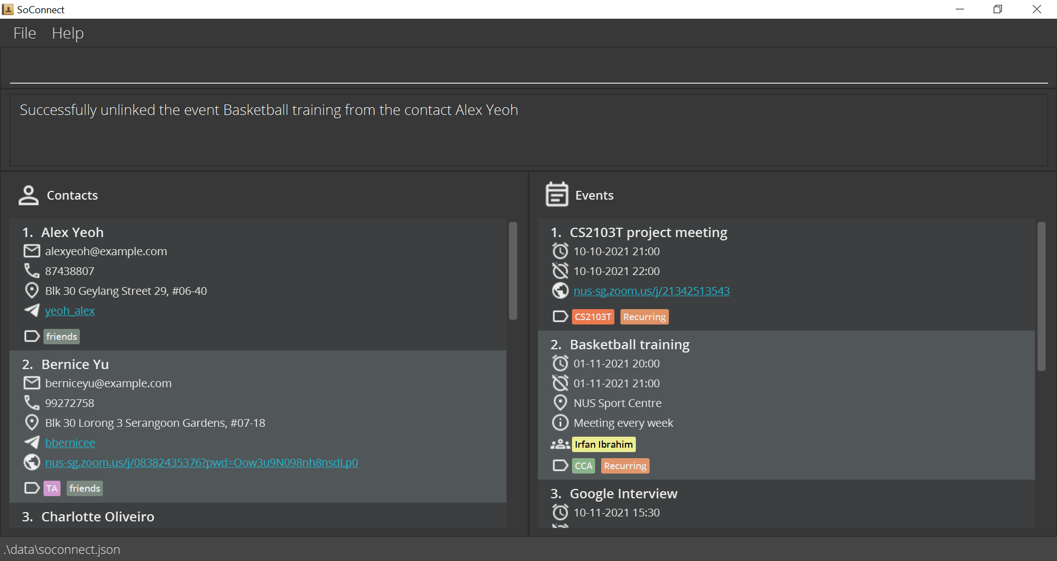Viewport: 1057px width, 561px height.
Task: Click the purple TA tag
Action: click(x=52, y=488)
